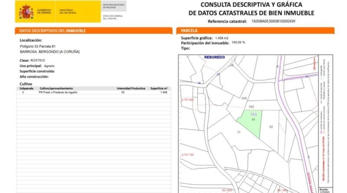Click the 'Polígono 53 Parcela 81' line

(38, 46)
